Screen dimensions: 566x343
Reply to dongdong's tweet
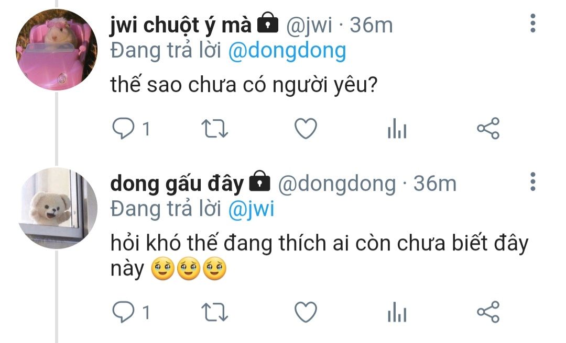tap(124, 312)
